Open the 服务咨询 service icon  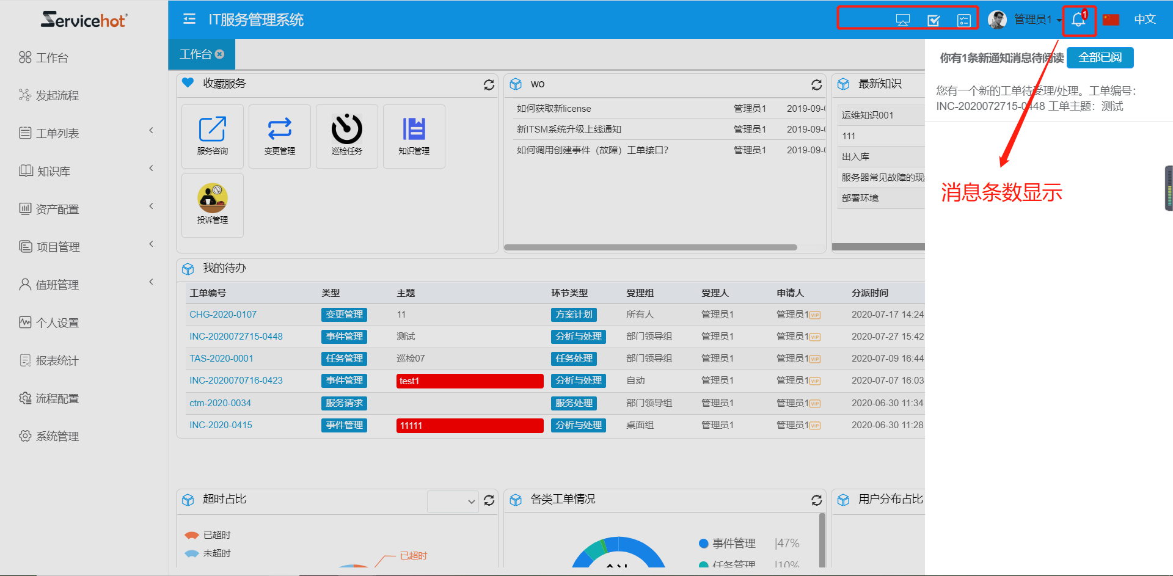(212, 136)
